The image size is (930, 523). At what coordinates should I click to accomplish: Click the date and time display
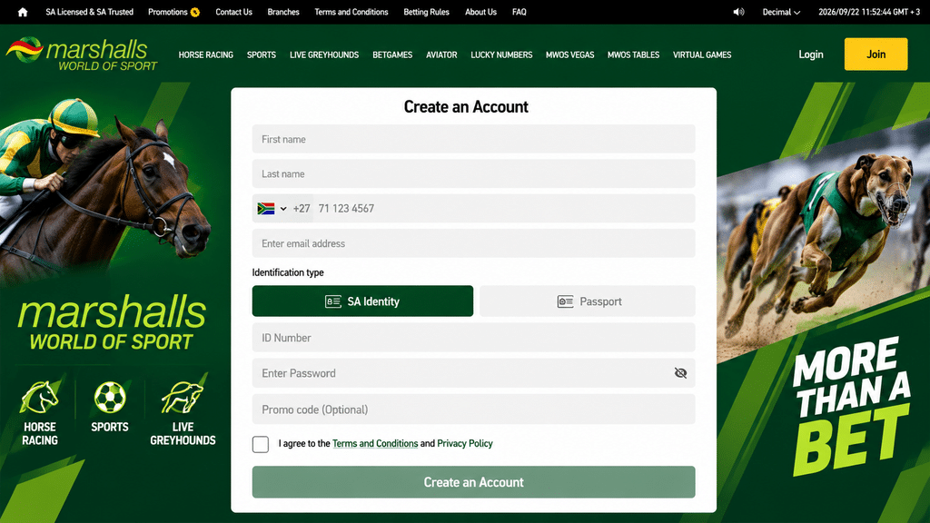869,12
